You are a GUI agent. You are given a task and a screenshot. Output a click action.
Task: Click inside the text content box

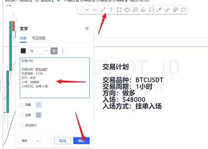(x=55, y=78)
